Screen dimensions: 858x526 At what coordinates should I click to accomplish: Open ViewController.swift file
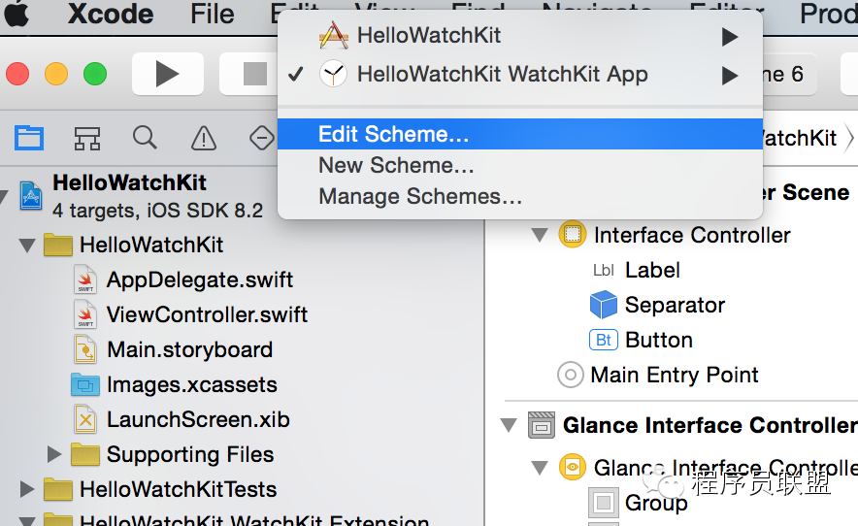(207, 314)
